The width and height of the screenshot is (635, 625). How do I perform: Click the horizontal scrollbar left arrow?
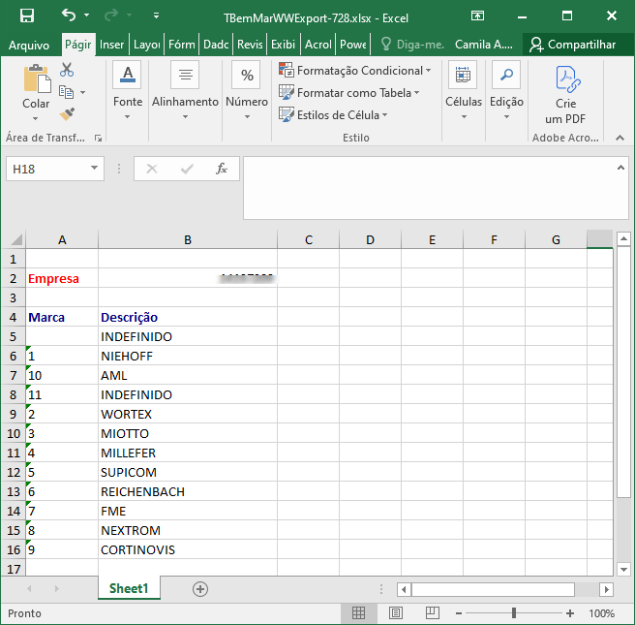[x=404, y=589]
